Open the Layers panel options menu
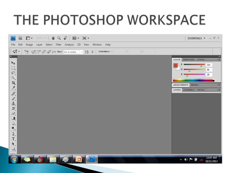This screenshot has height=173, width=231. pos(219,90)
